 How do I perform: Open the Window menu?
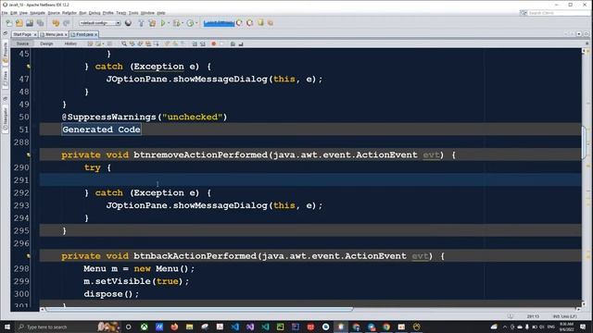[x=147, y=13]
